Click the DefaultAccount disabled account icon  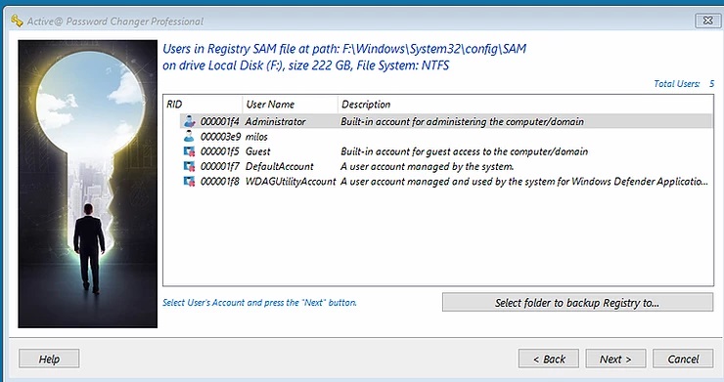[189, 166]
